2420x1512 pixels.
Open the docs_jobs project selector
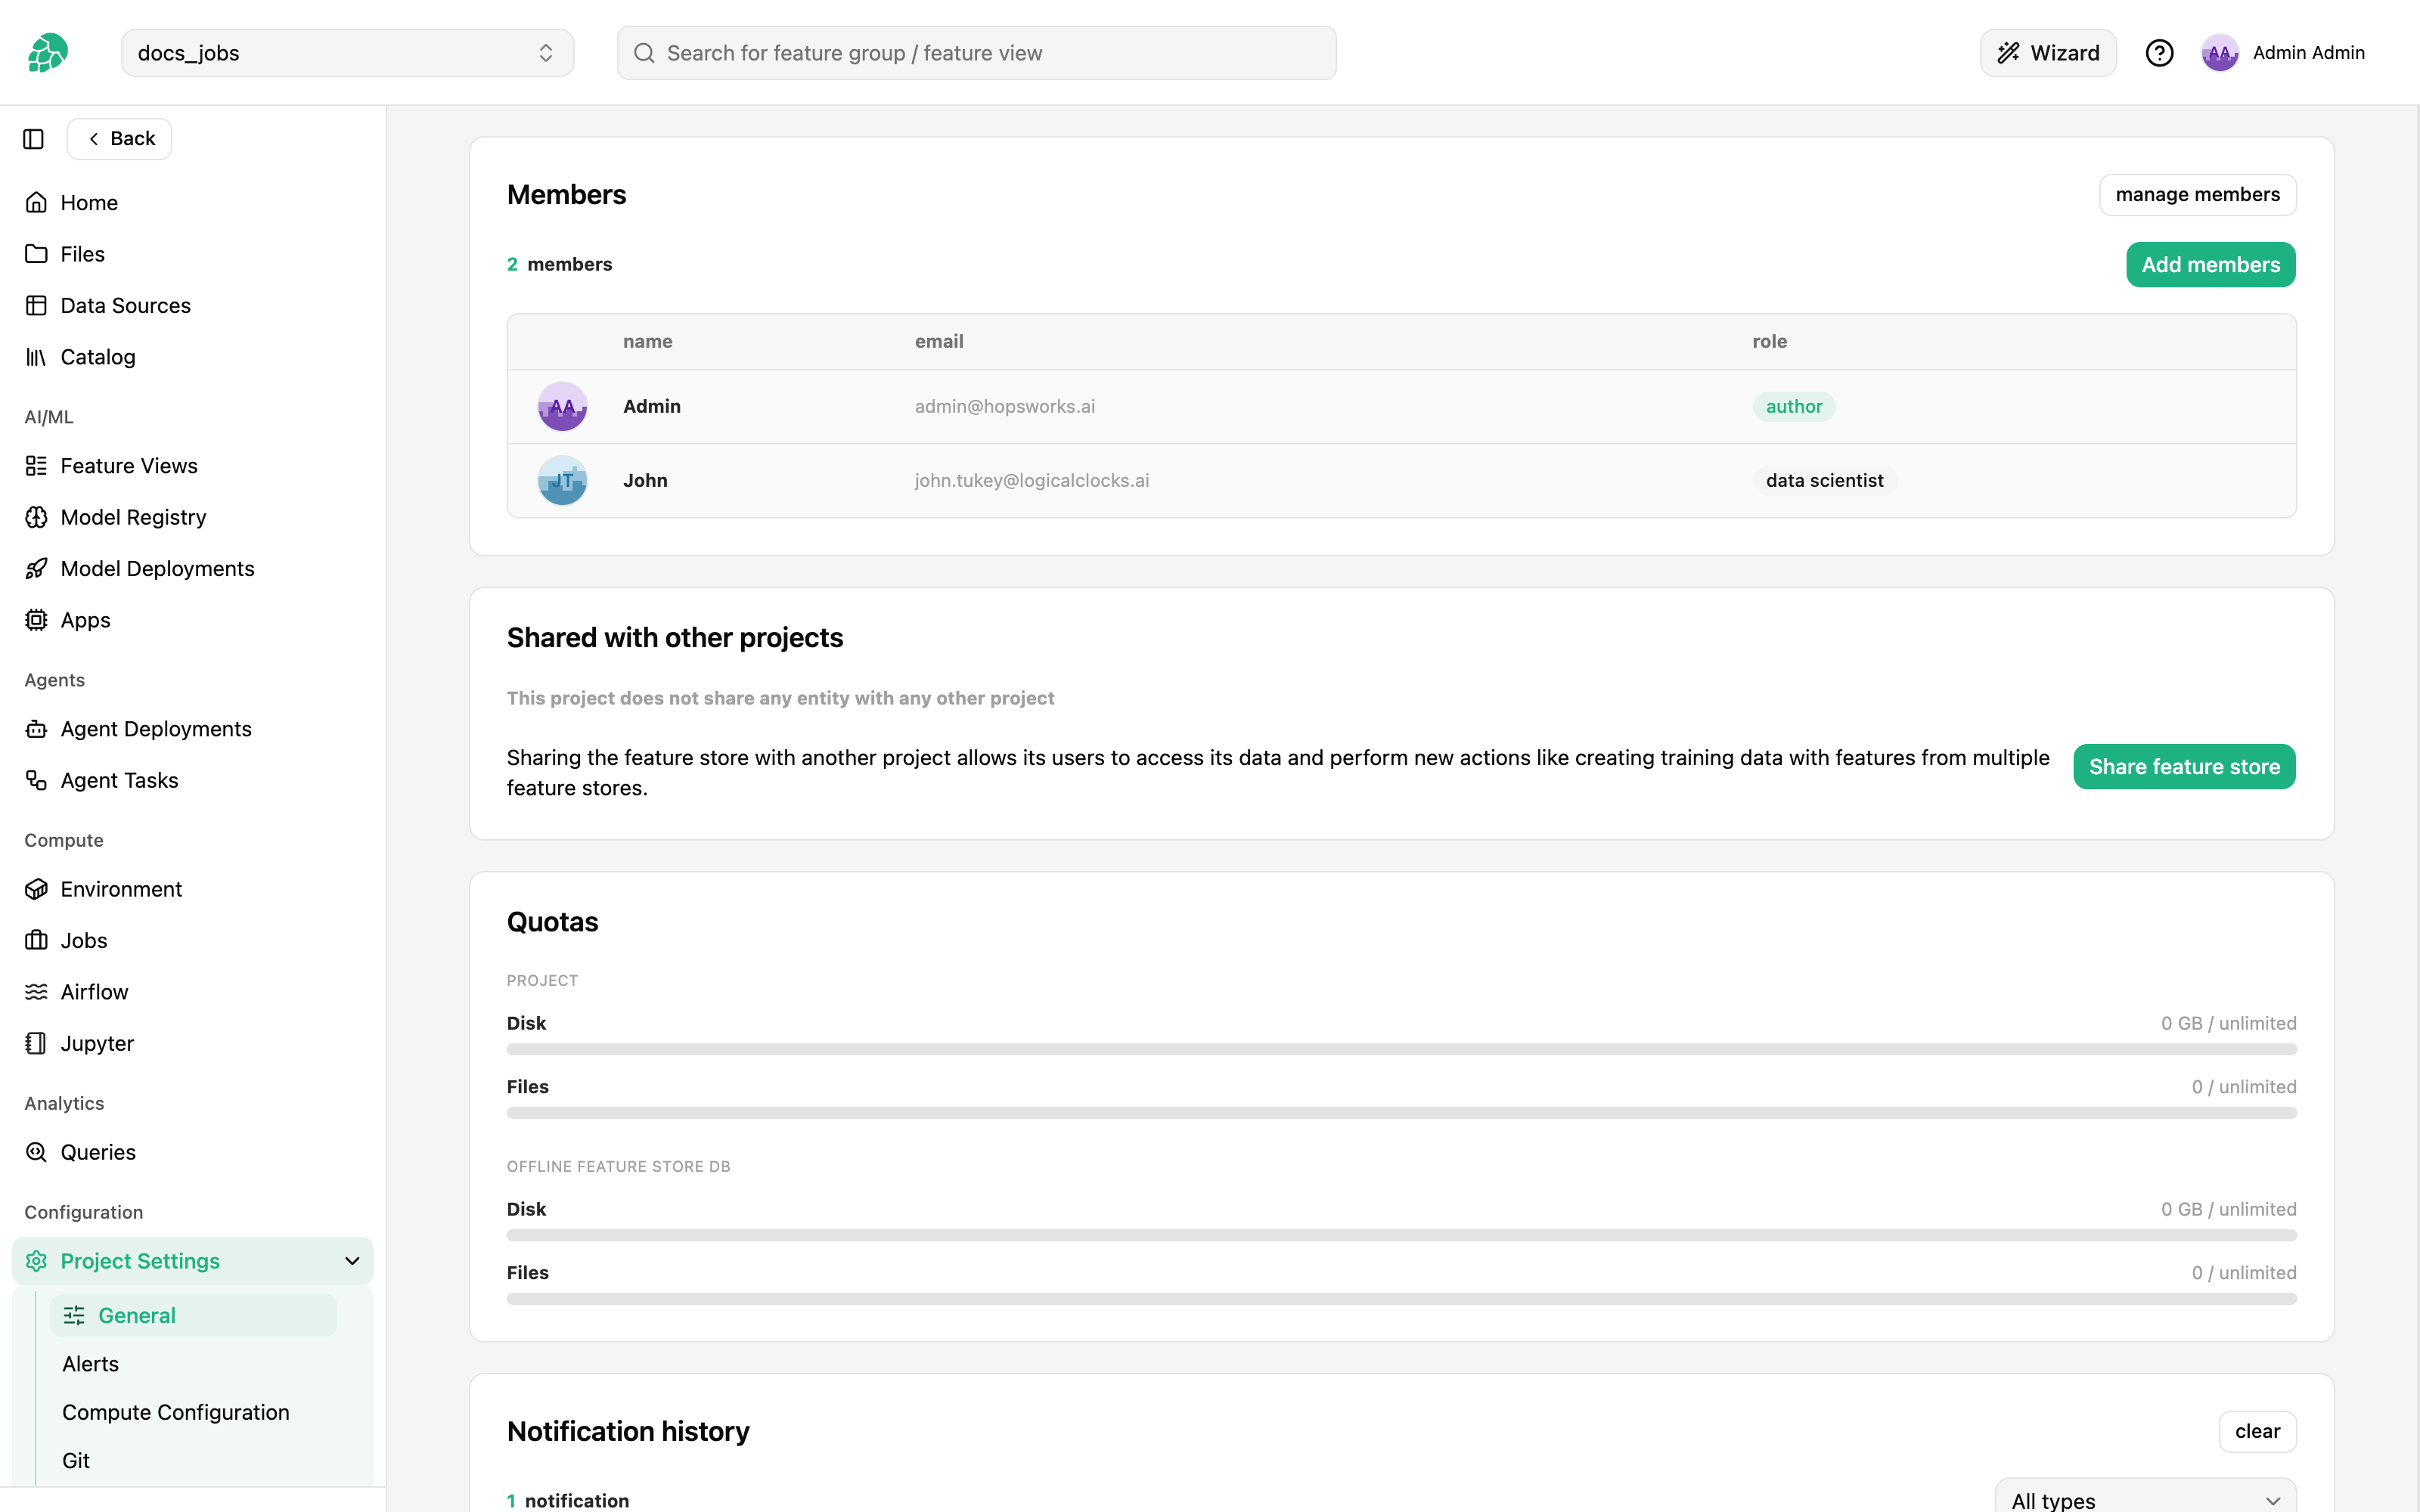tap(347, 53)
